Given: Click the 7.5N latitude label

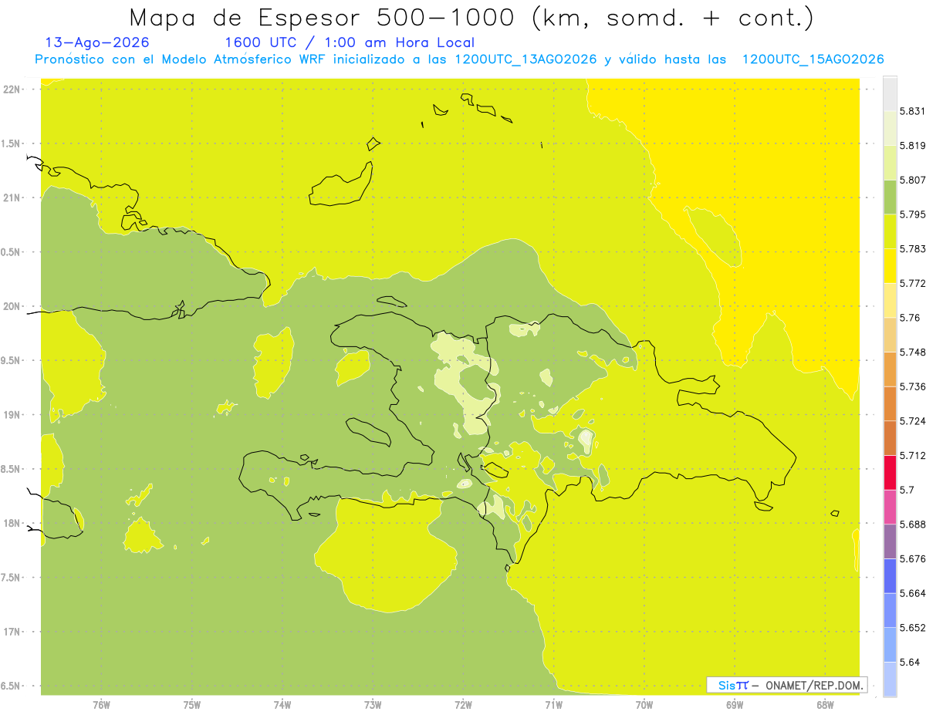Looking at the screenshot, I should click(x=12, y=578).
